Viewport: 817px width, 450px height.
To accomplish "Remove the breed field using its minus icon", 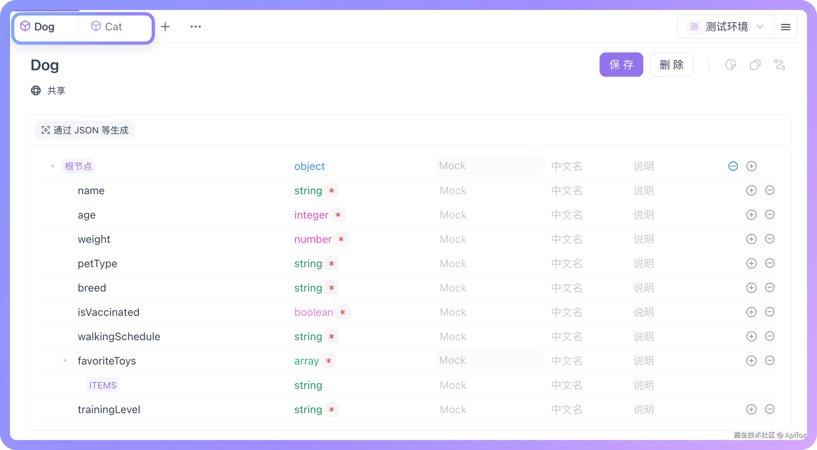I will pyautogui.click(x=770, y=287).
